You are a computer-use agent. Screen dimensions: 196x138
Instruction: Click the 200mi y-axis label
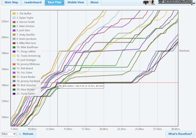5,37
